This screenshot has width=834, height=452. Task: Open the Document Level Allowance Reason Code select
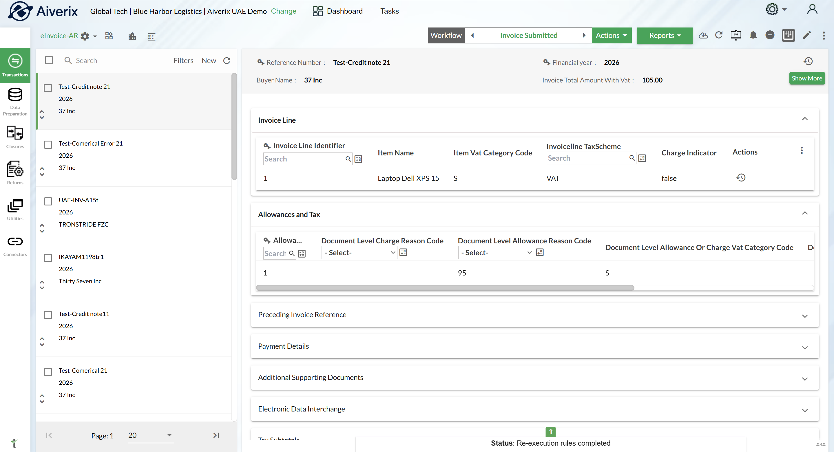point(496,253)
